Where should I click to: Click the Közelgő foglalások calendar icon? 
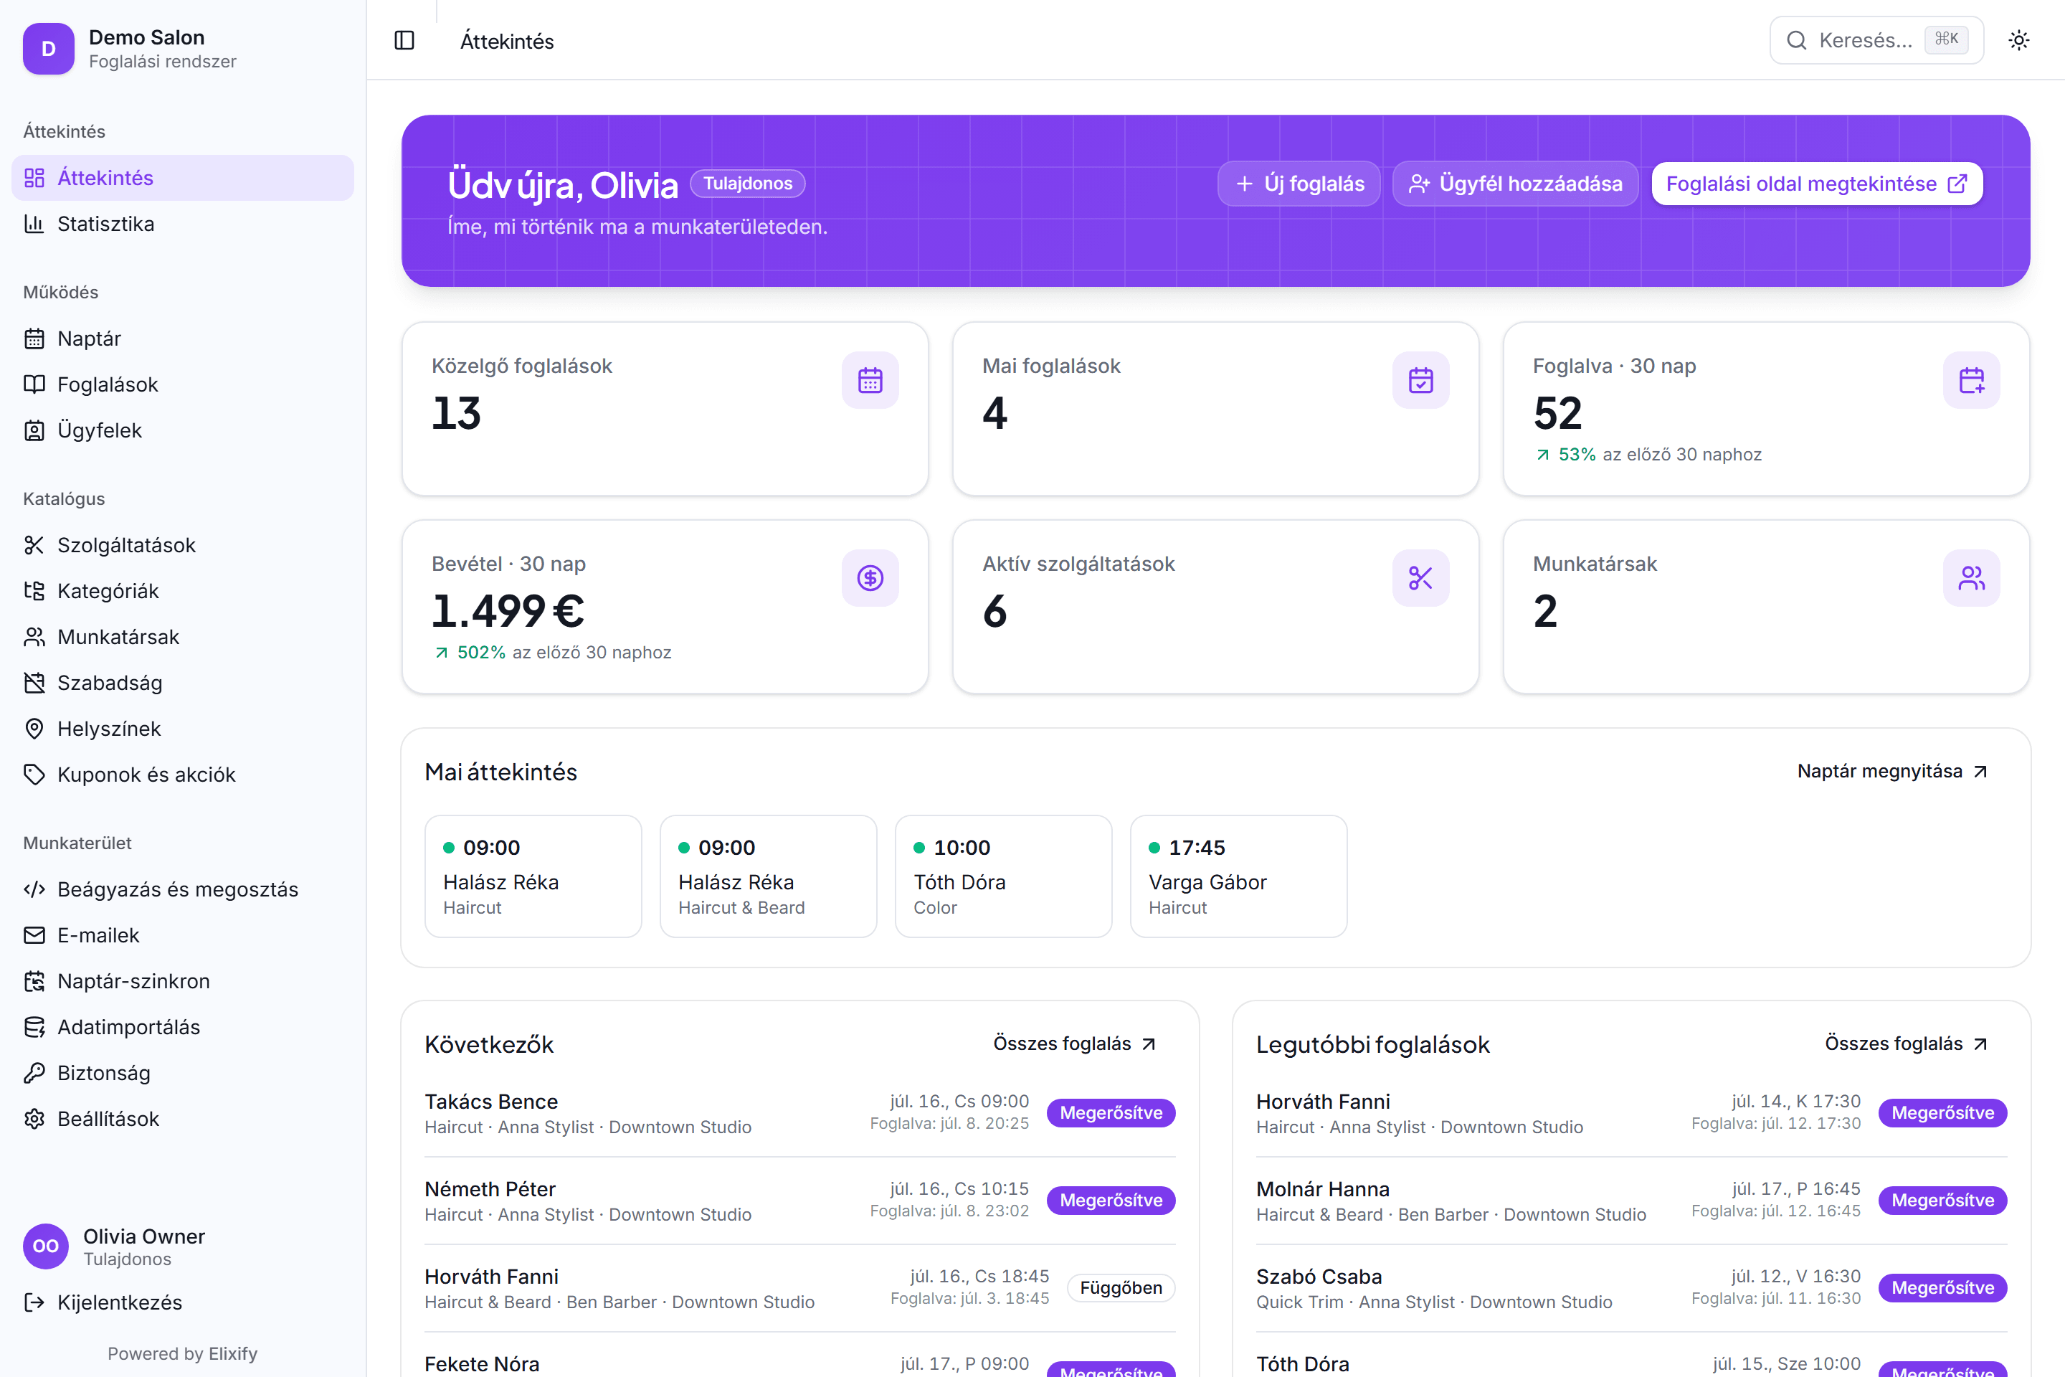870,380
